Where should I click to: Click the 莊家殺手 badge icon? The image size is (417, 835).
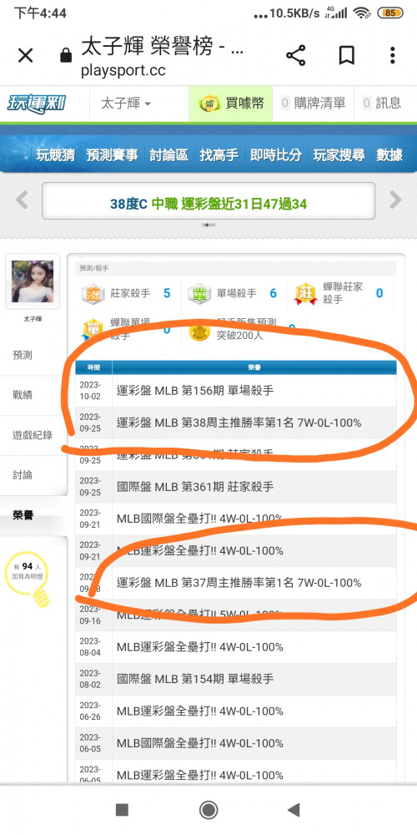tap(93, 293)
